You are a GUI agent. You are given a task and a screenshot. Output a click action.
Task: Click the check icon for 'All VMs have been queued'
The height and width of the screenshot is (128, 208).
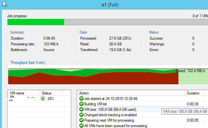[x=81, y=126]
